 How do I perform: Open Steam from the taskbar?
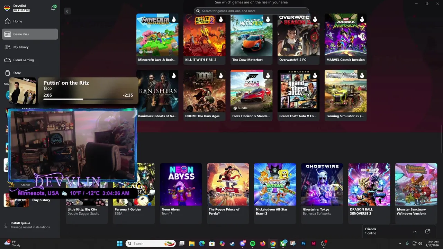232,243
